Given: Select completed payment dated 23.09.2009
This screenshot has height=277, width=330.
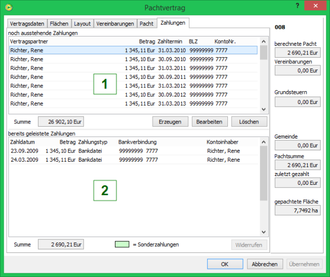Looking at the screenshot, I should click(x=134, y=151).
